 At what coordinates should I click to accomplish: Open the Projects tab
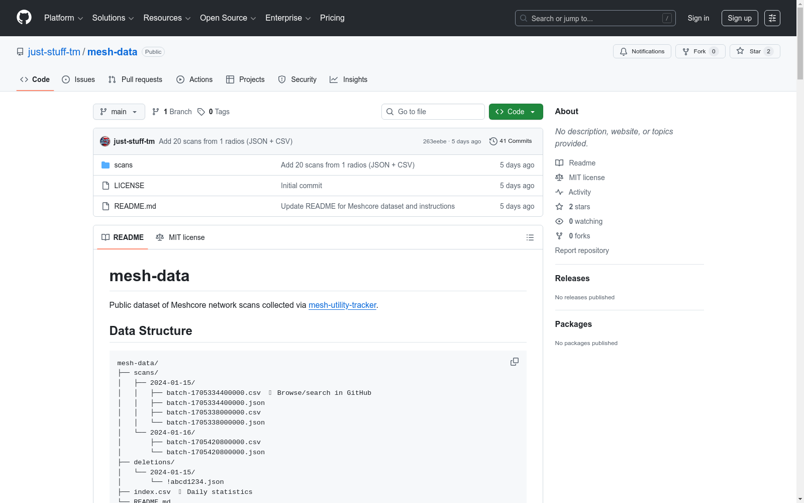tap(245, 79)
